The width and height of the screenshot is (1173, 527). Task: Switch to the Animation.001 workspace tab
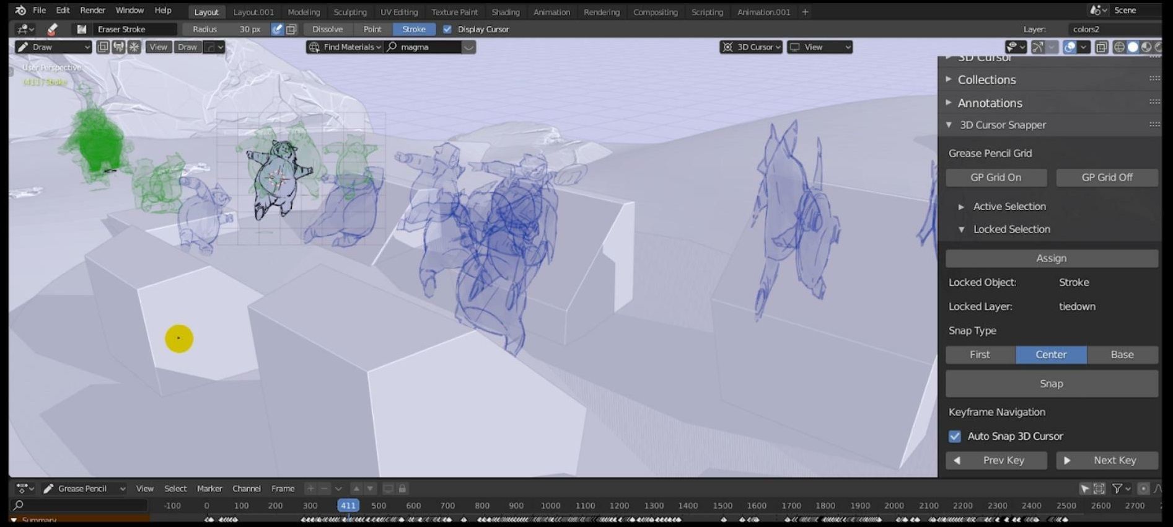pos(763,12)
